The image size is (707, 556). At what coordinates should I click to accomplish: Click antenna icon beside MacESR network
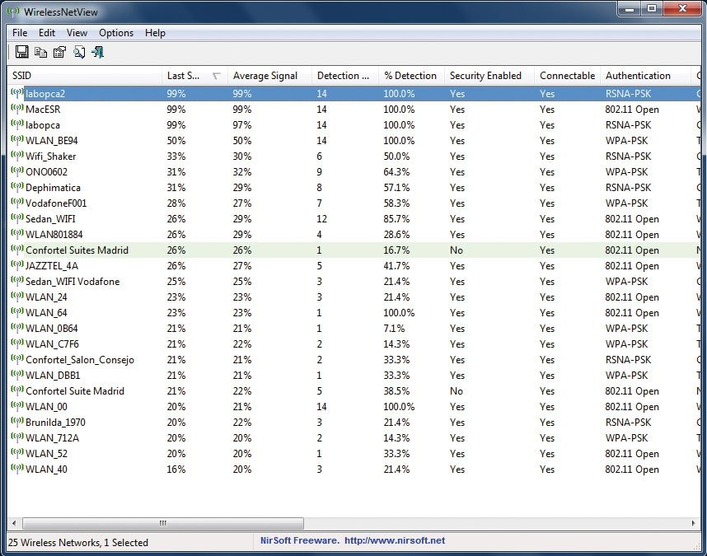(x=16, y=109)
